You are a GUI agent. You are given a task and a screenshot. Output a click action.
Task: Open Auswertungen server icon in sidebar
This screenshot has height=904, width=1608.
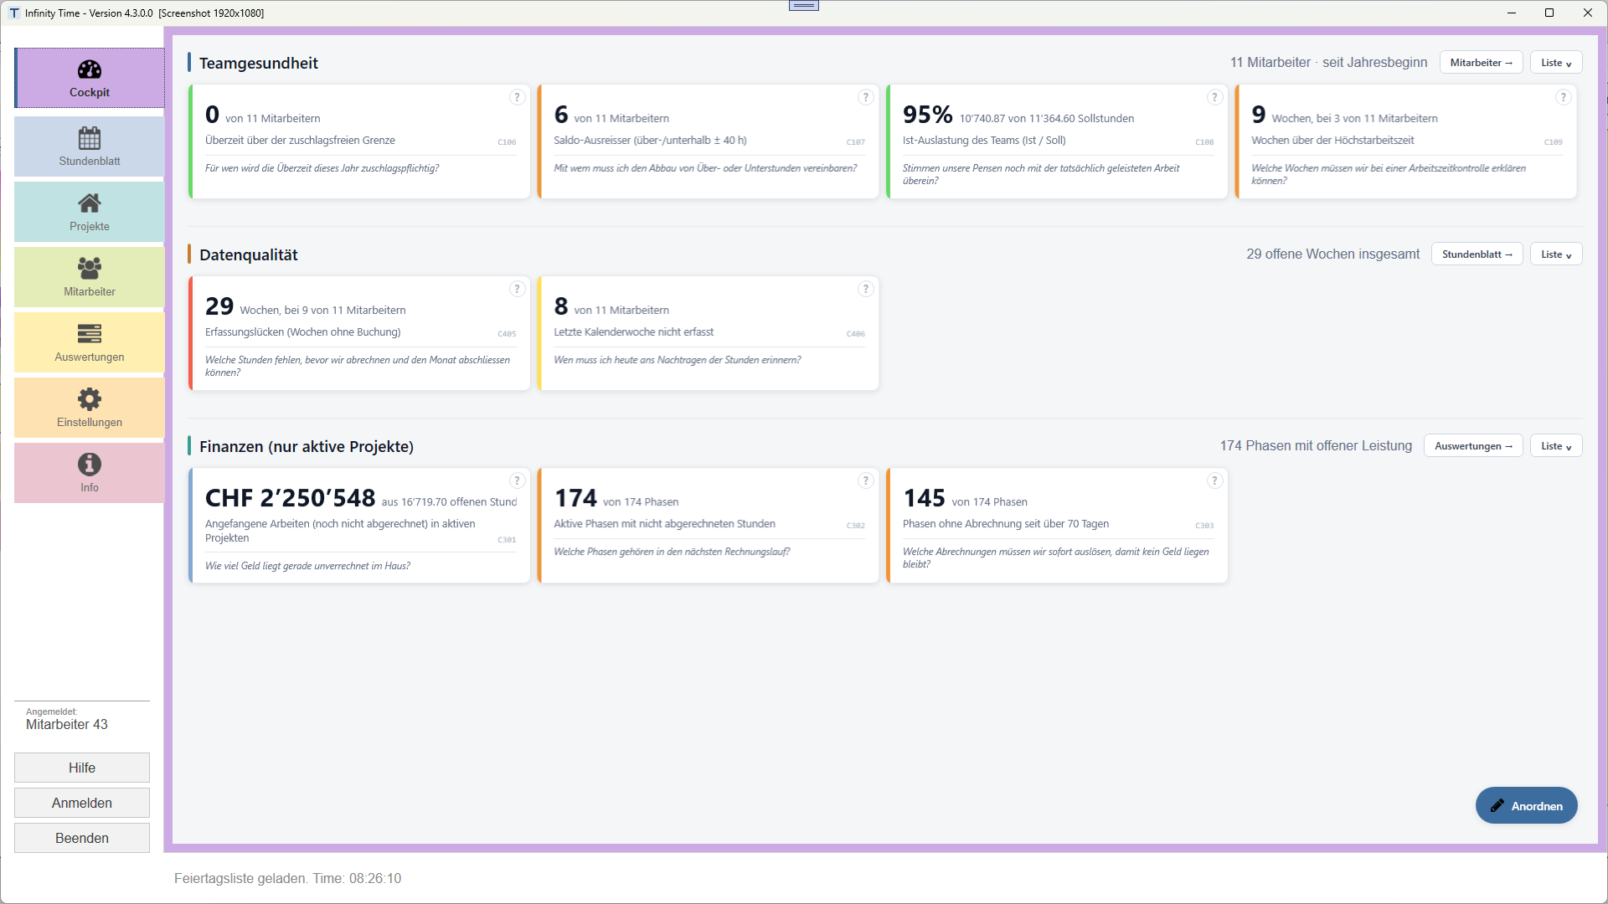pos(90,334)
